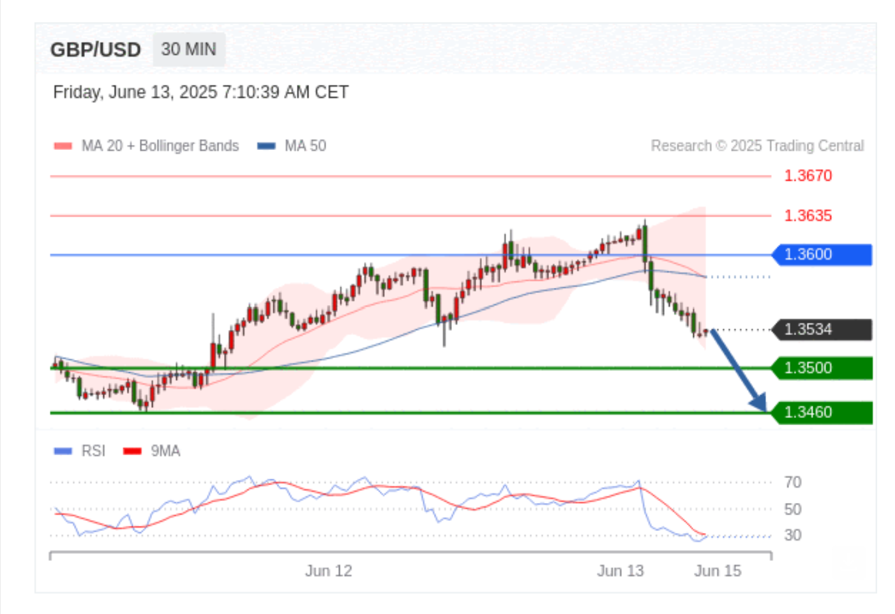Click the GBP/USD chart title
The image size is (895, 614).
click(96, 50)
